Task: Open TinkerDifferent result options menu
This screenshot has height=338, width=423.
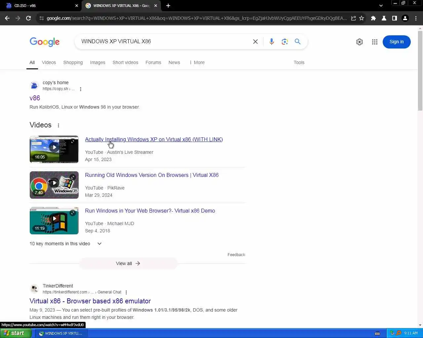Action: click(126, 292)
